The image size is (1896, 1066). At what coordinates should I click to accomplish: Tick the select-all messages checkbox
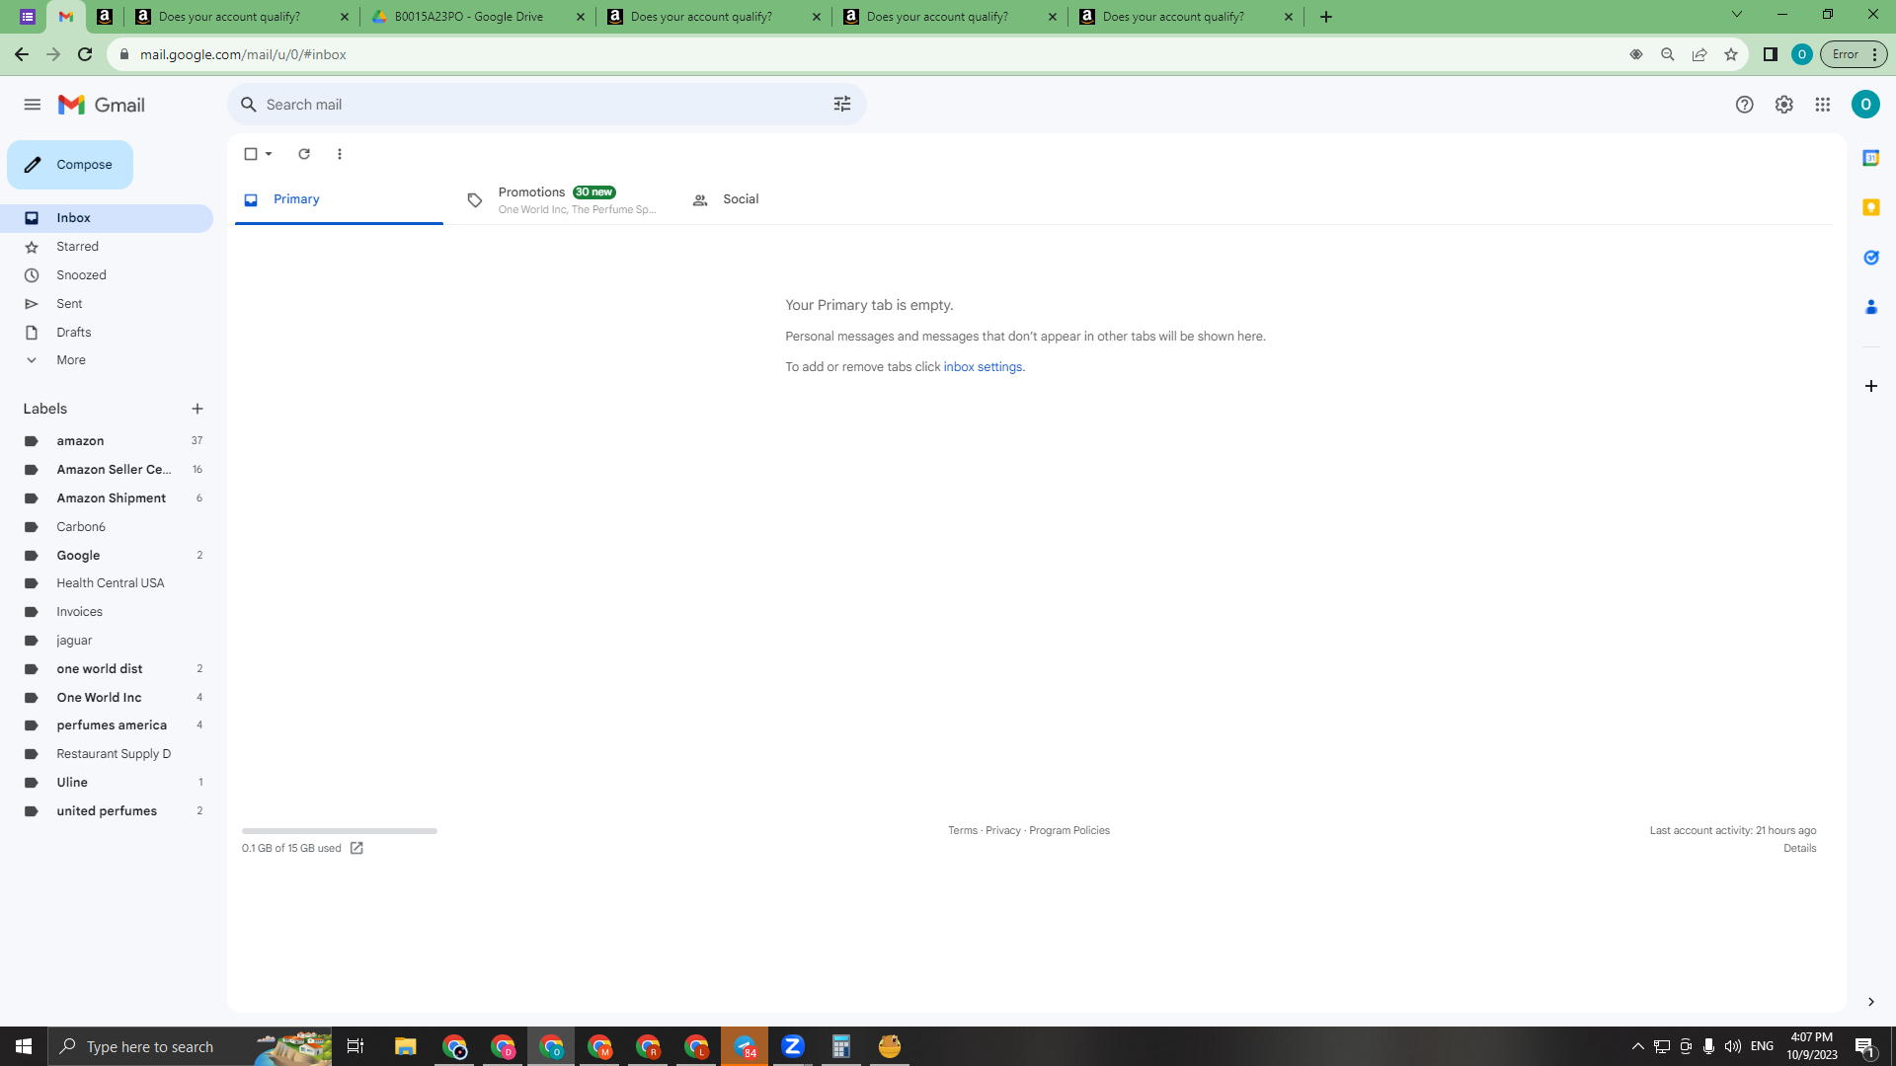251,154
